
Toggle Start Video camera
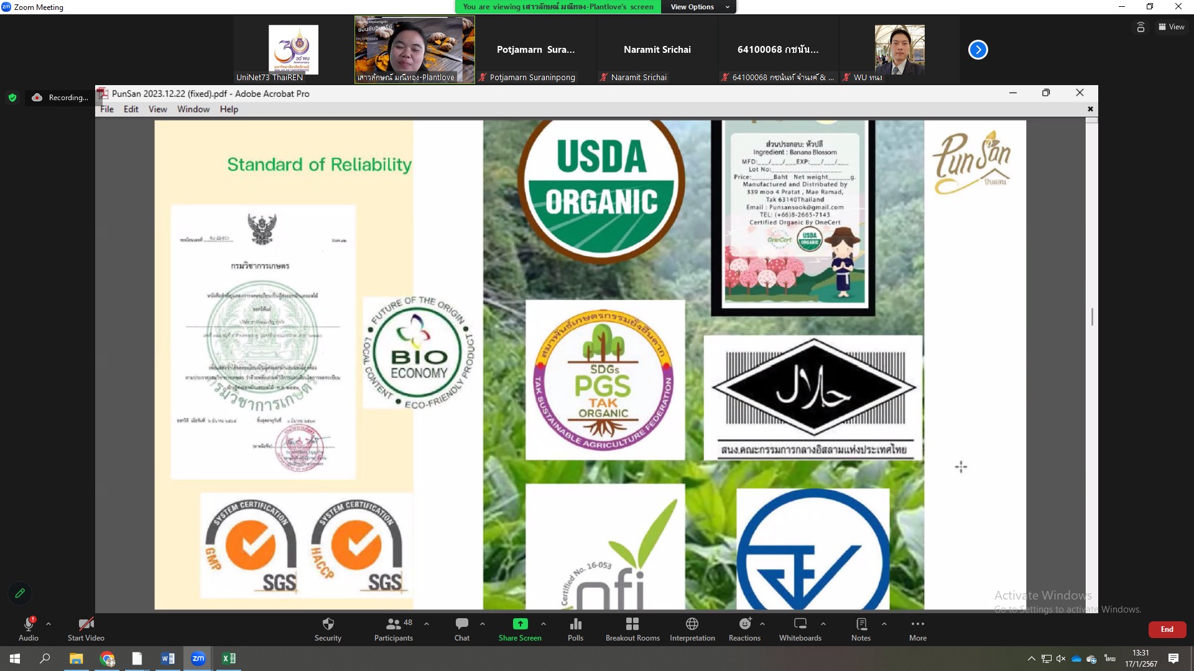tap(86, 624)
